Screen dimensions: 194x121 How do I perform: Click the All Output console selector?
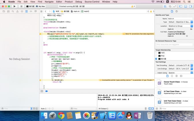tap(104, 109)
